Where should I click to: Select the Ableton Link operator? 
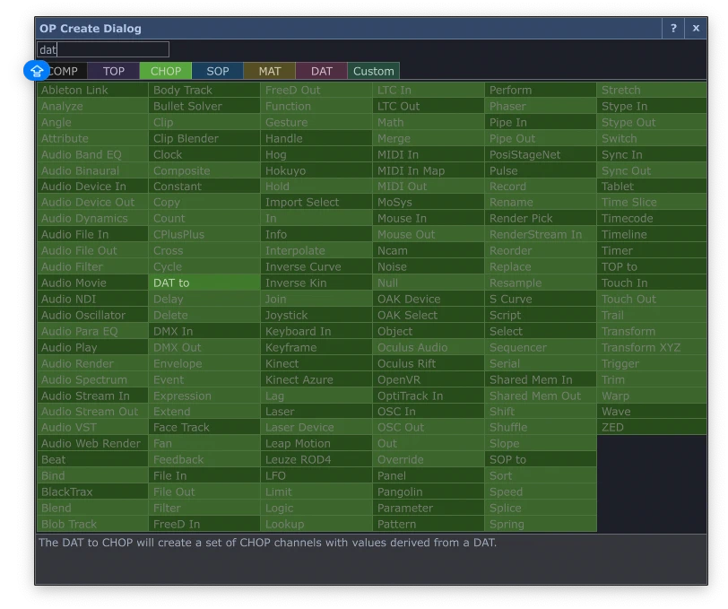pos(92,90)
